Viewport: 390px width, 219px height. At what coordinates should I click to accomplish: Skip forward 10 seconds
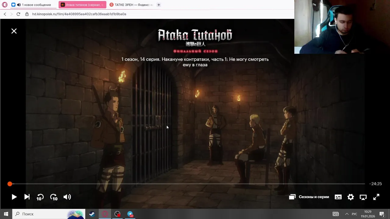(54, 197)
